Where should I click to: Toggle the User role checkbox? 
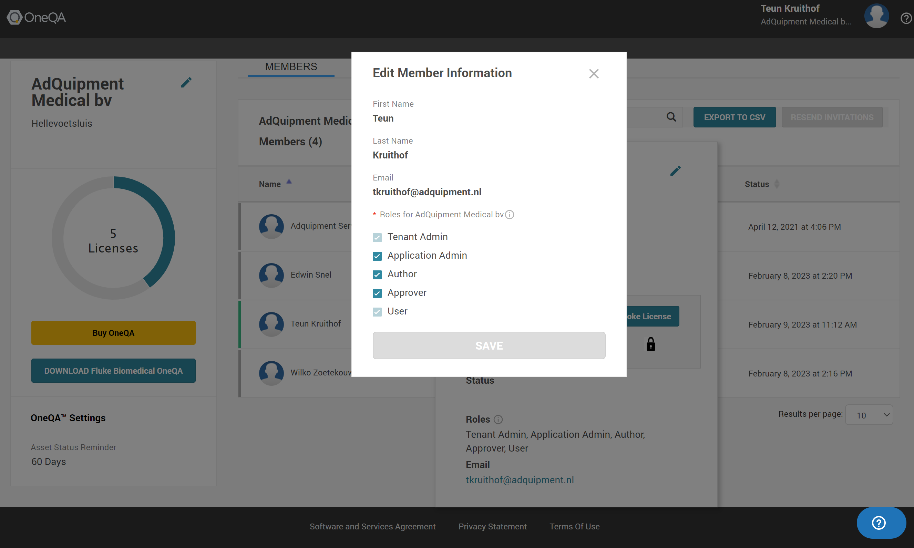click(377, 312)
